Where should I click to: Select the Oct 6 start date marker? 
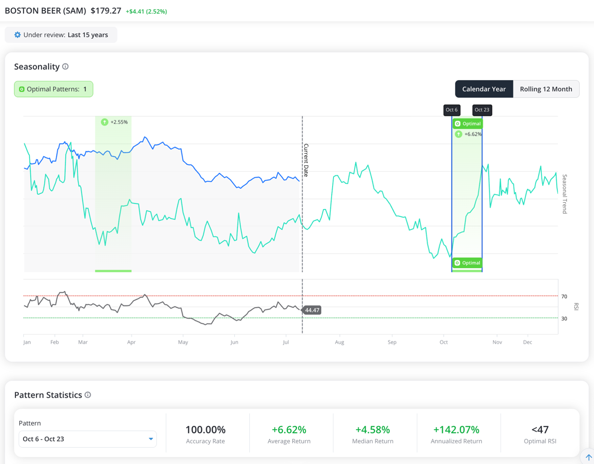point(452,110)
